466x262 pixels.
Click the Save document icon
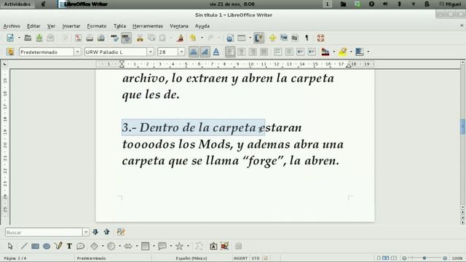pyautogui.click(x=39, y=38)
